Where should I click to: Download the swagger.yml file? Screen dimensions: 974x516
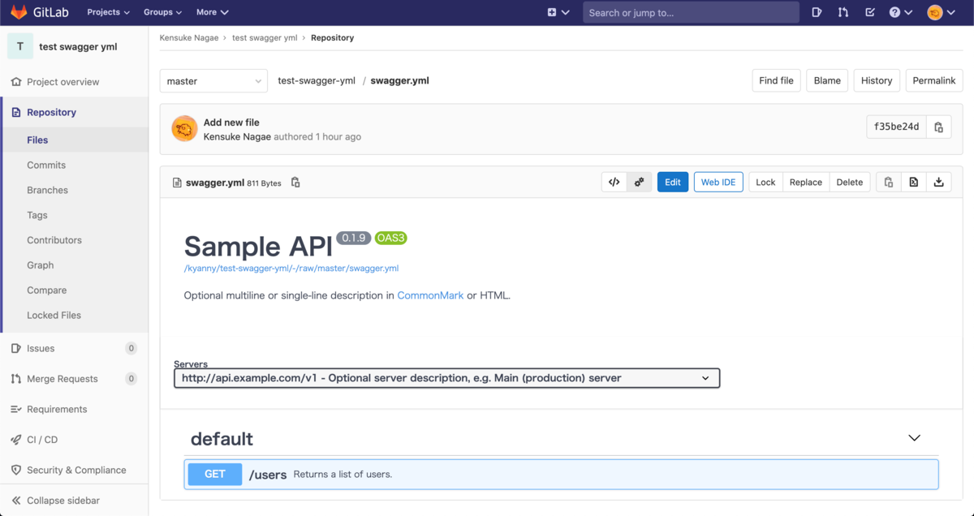(938, 182)
